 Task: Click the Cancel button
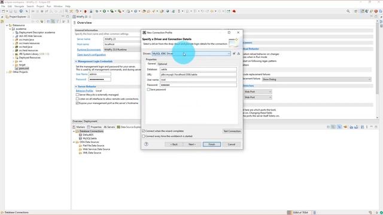pyautogui.click(x=232, y=145)
